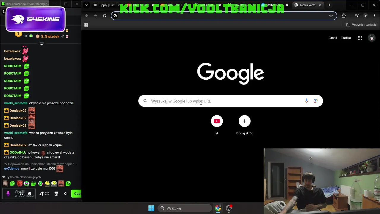Click username ev7dence in chat

tap(12, 169)
